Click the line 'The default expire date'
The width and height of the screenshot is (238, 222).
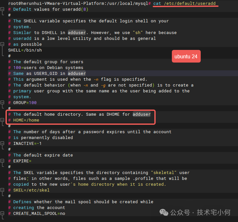[x=41, y=155]
